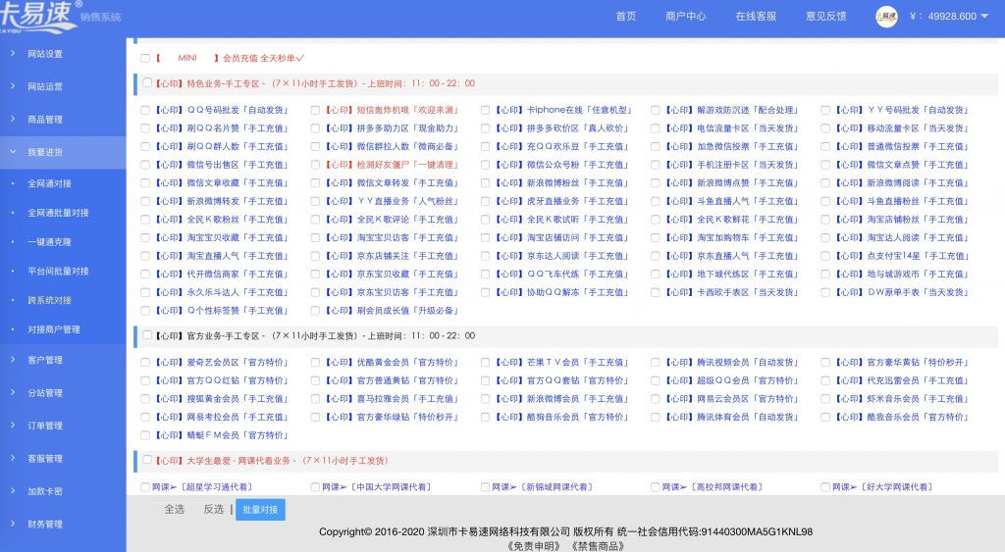Expand the 财务管理 sidebar section
The width and height of the screenshot is (1005, 552).
pyautogui.click(x=63, y=524)
